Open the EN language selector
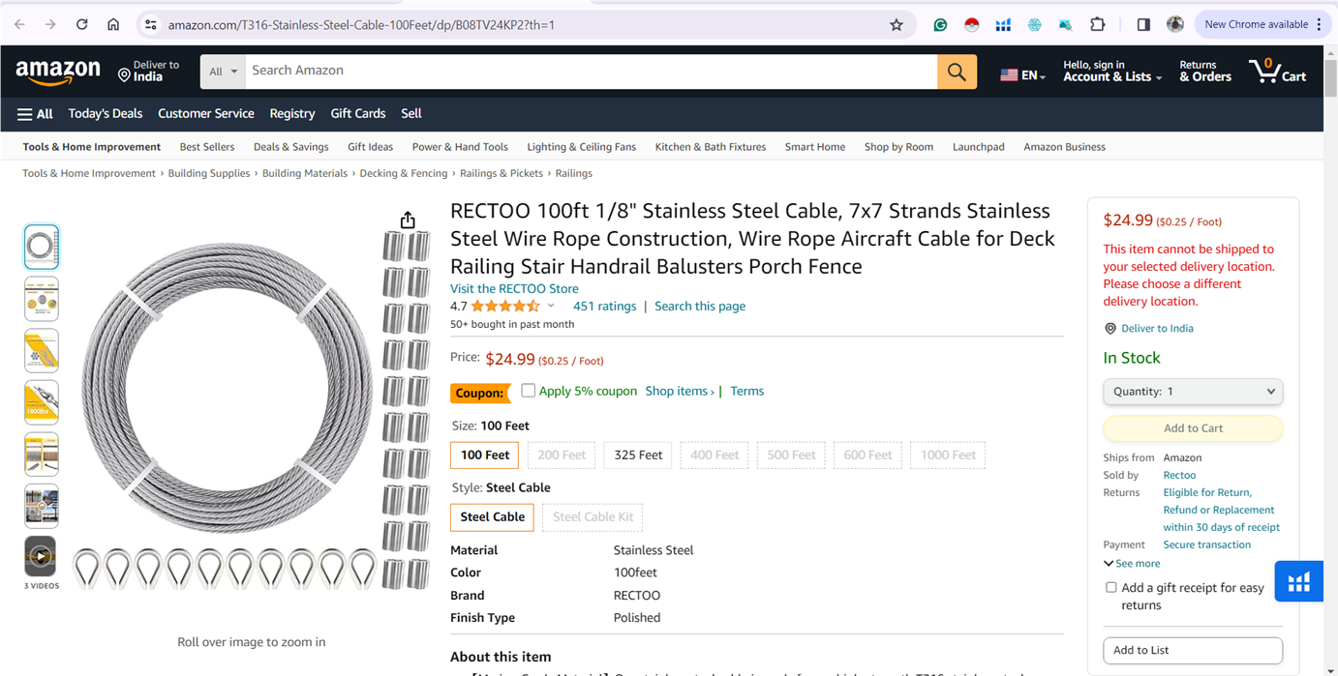This screenshot has height=676, width=1338. pos(1022,74)
